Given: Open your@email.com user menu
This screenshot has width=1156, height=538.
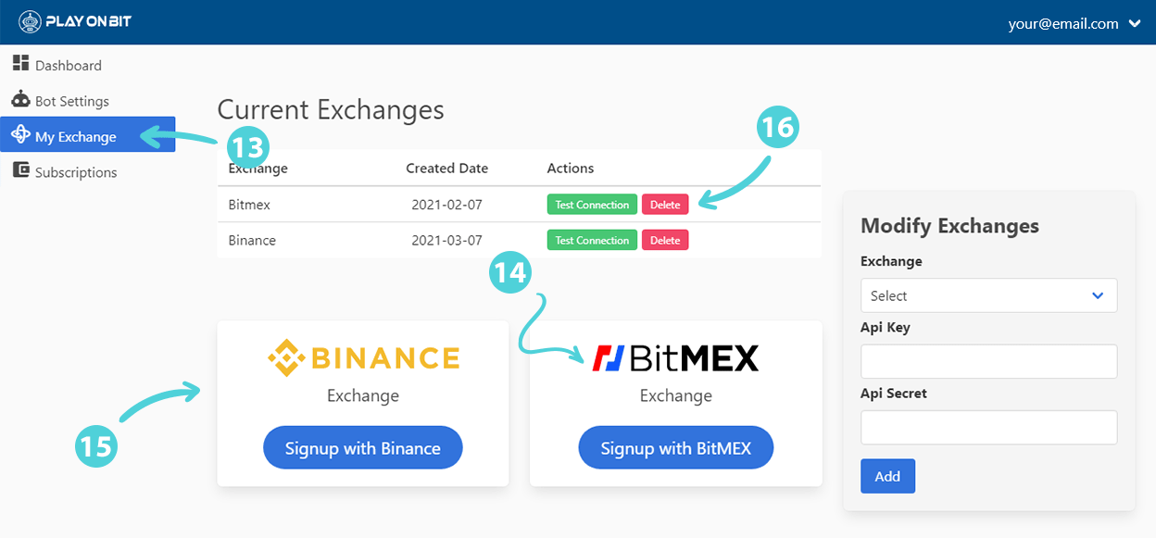Looking at the screenshot, I should [x=1063, y=24].
